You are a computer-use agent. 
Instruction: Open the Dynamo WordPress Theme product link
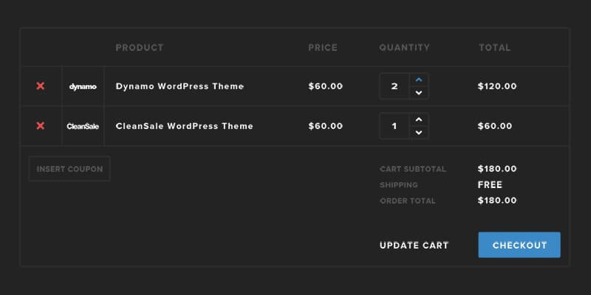click(x=180, y=86)
